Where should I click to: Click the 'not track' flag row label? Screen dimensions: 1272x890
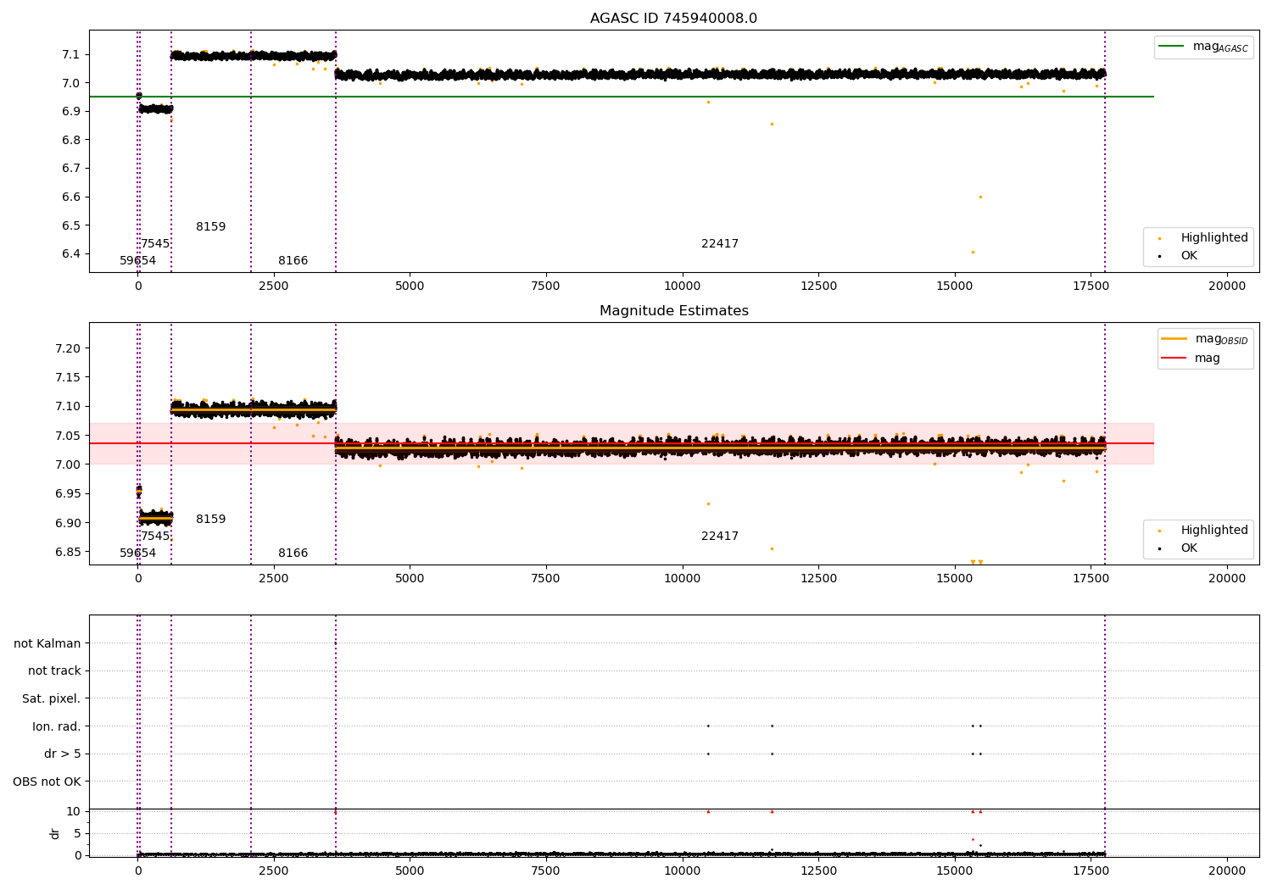(54, 671)
